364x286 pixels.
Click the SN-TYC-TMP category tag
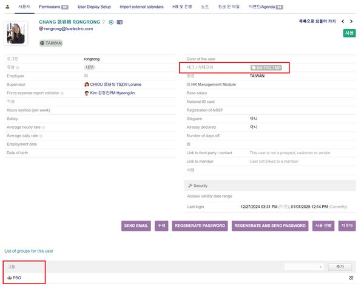(x=266, y=68)
